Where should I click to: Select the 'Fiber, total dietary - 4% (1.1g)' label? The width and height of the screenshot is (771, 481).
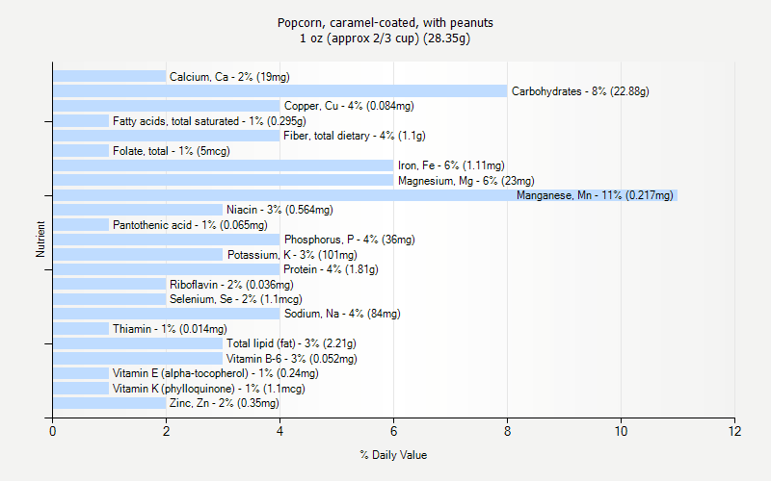click(355, 136)
